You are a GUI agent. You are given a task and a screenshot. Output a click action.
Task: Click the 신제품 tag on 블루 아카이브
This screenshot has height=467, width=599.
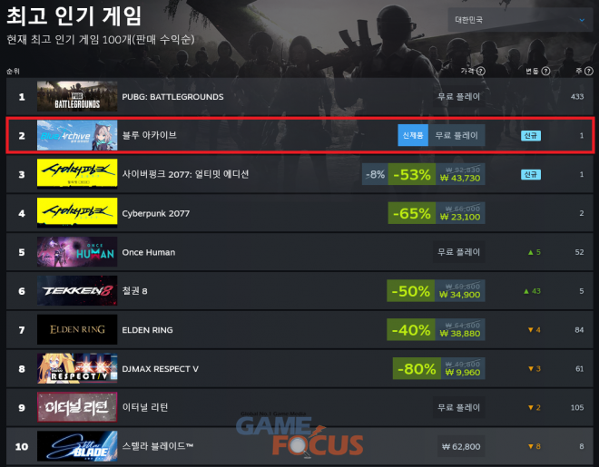(x=413, y=135)
